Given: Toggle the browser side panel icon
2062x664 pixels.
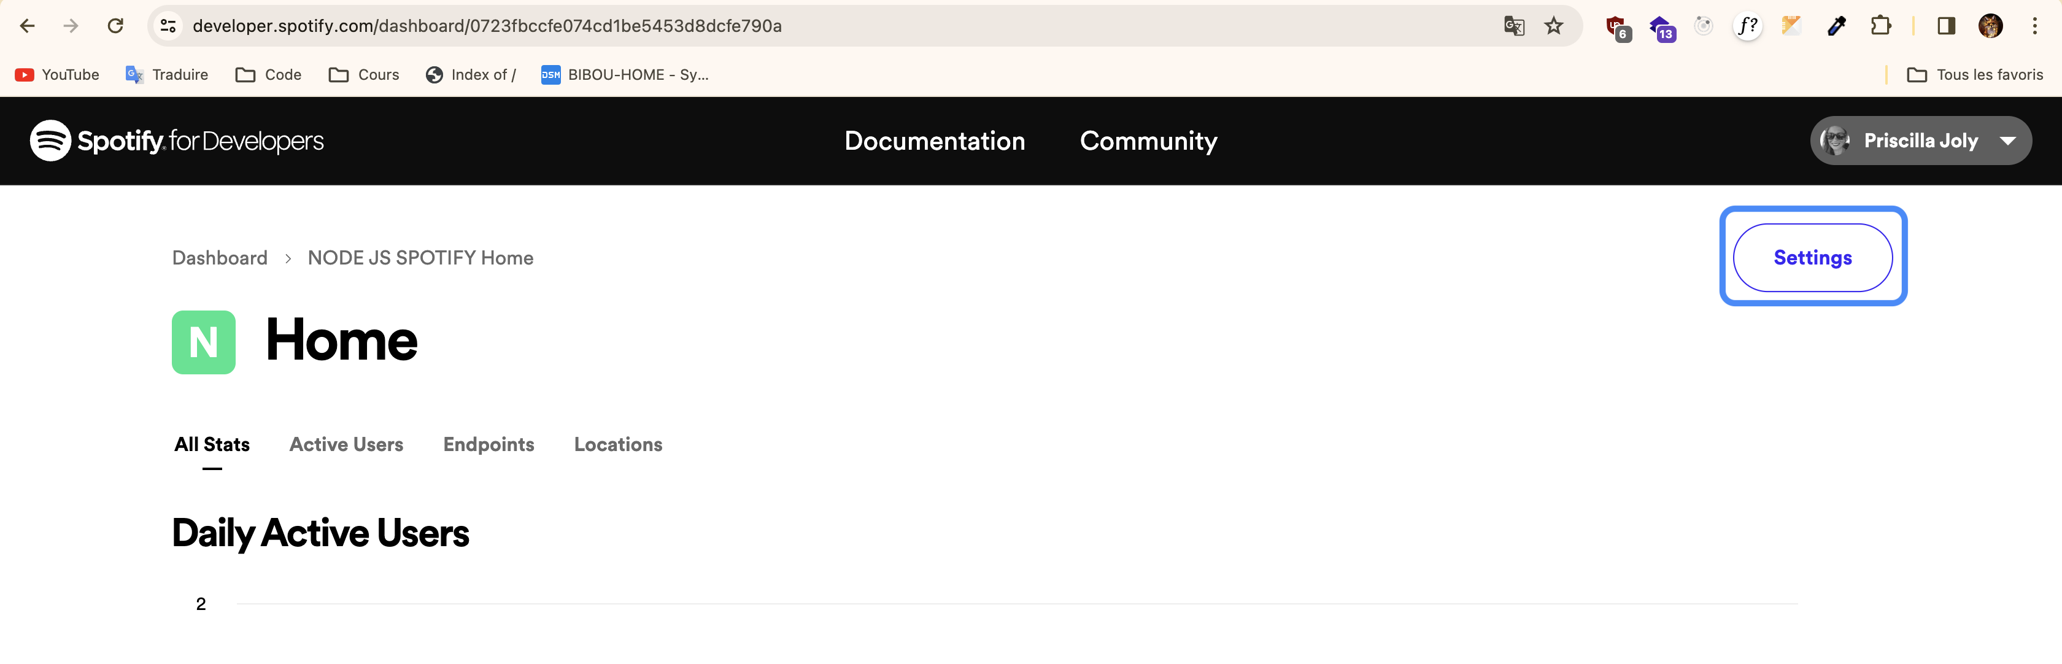Looking at the screenshot, I should click(x=1946, y=26).
